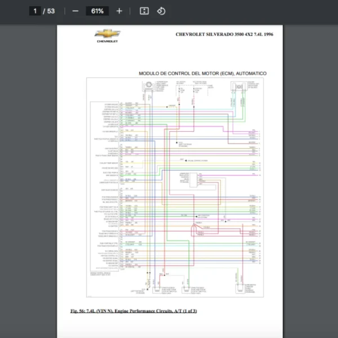Click the zoom in plus icon
This screenshot has width=338, height=338.
pyautogui.click(x=119, y=11)
